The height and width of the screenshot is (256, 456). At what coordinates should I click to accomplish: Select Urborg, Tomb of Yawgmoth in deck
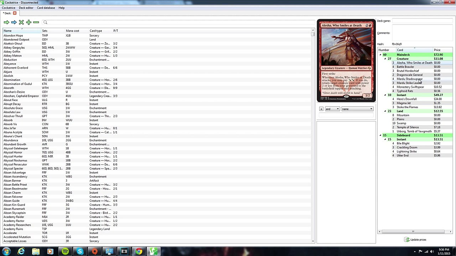coord(414,131)
